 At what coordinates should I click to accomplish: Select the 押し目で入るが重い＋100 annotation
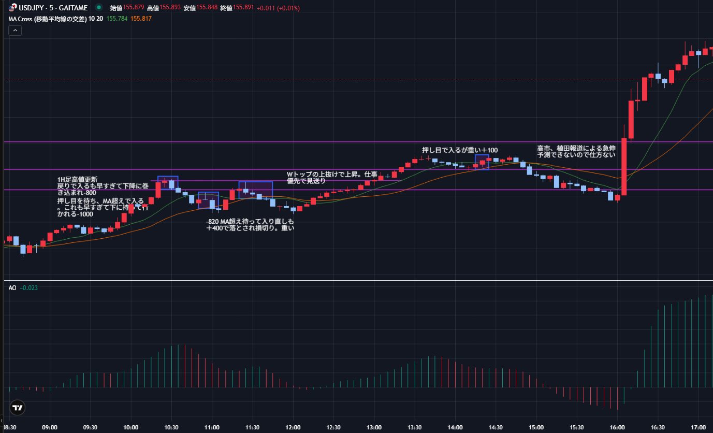(460, 150)
